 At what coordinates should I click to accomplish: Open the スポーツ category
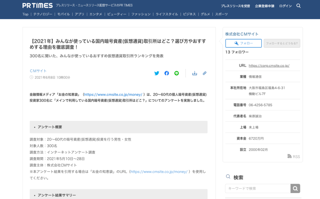(x=222, y=14)
